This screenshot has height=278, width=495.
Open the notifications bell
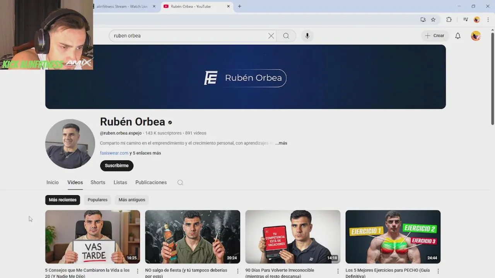pos(457,36)
